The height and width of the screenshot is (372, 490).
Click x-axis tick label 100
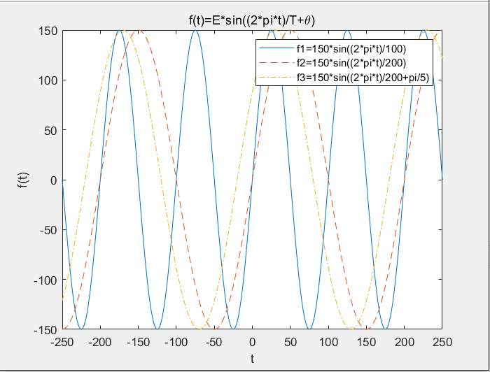click(x=328, y=343)
